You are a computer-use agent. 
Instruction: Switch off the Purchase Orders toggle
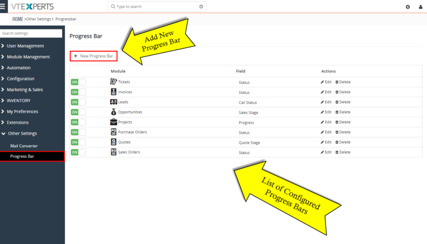[78, 132]
